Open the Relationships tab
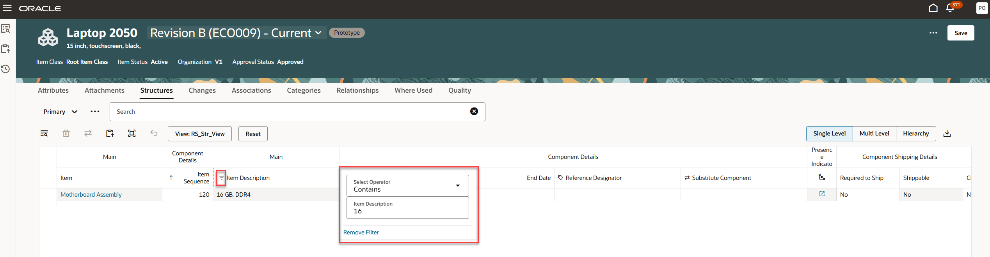 point(357,90)
